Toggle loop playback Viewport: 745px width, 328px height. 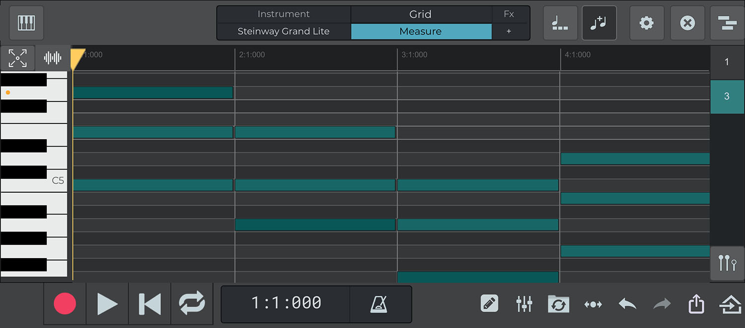click(x=192, y=303)
